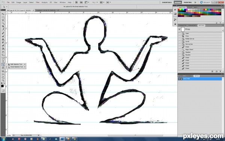Open the File menu
The width and height of the screenshot is (225, 141).
(x=8, y=2)
